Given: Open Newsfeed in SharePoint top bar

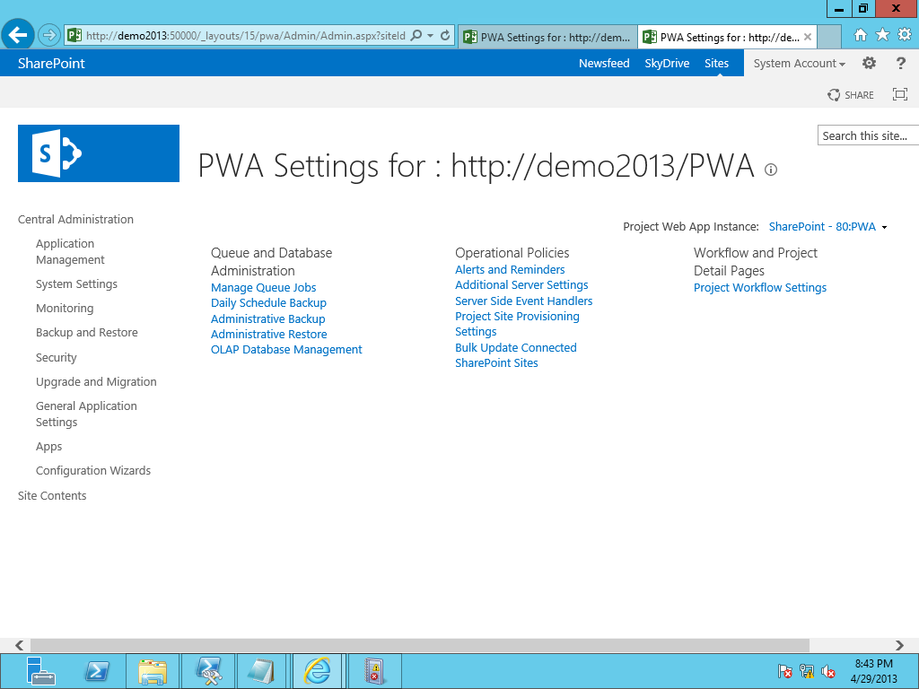Looking at the screenshot, I should point(604,64).
